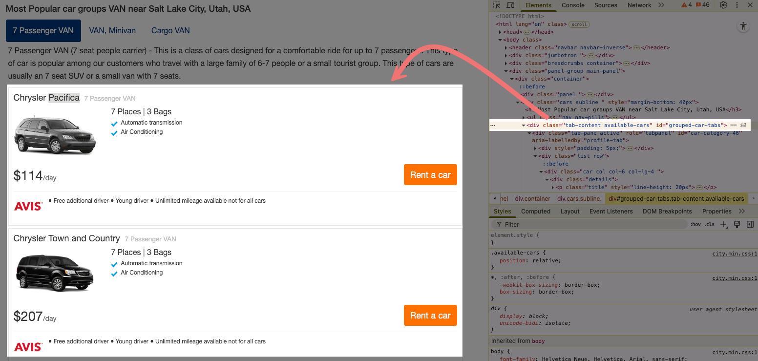Toggle the device toolbar icon

(x=510, y=5)
